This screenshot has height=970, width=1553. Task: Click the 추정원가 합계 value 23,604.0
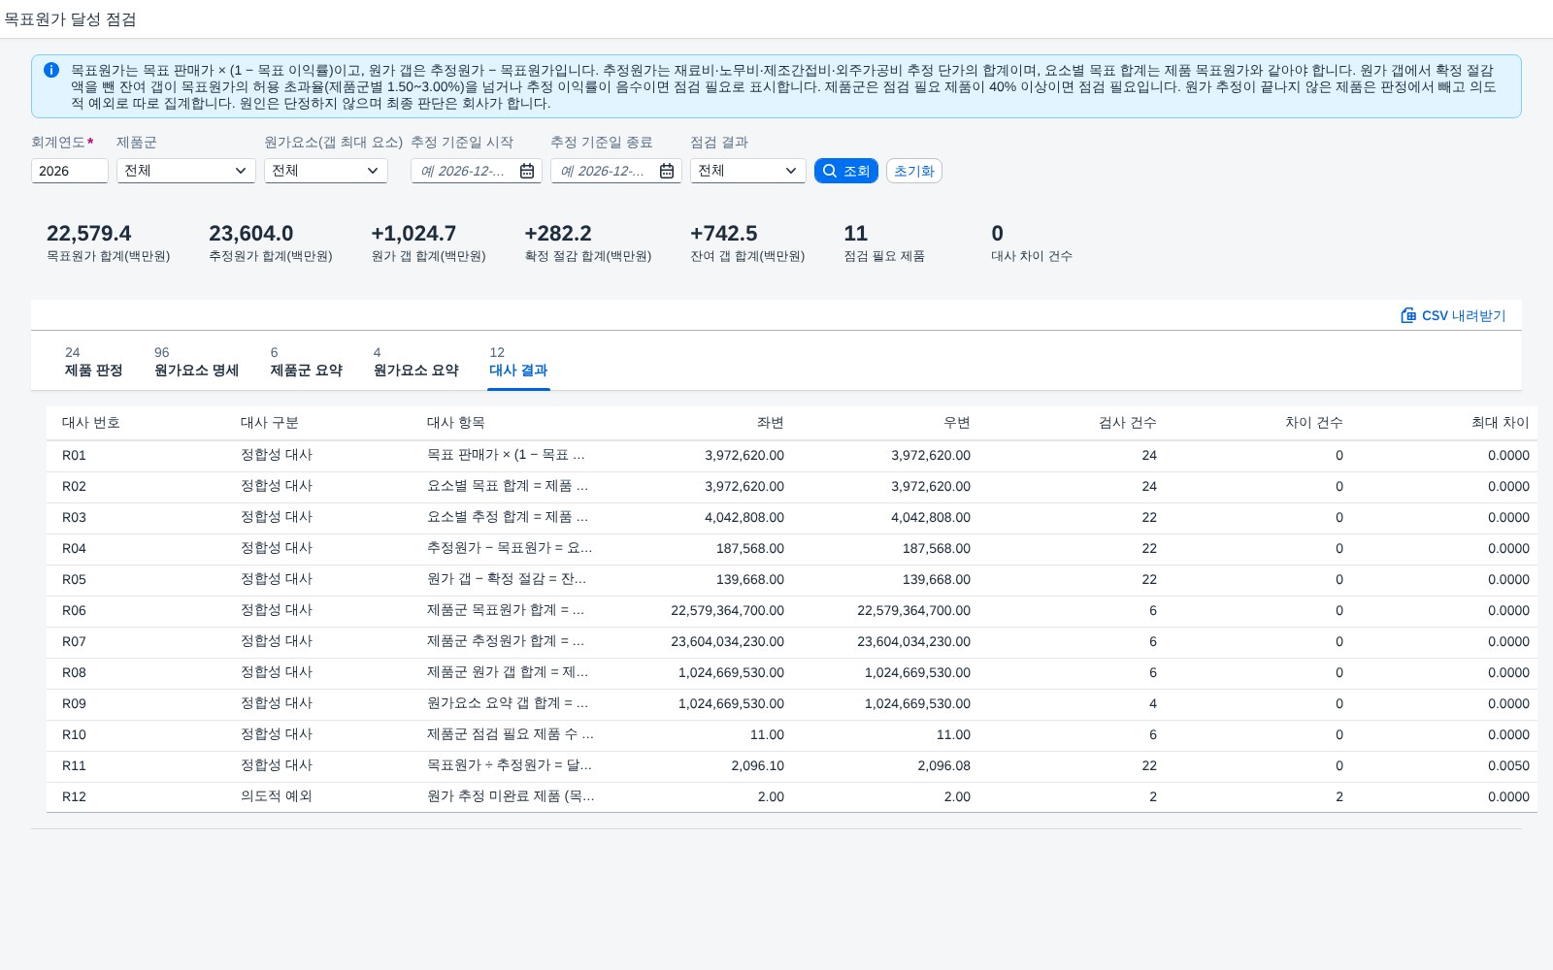pos(251,234)
